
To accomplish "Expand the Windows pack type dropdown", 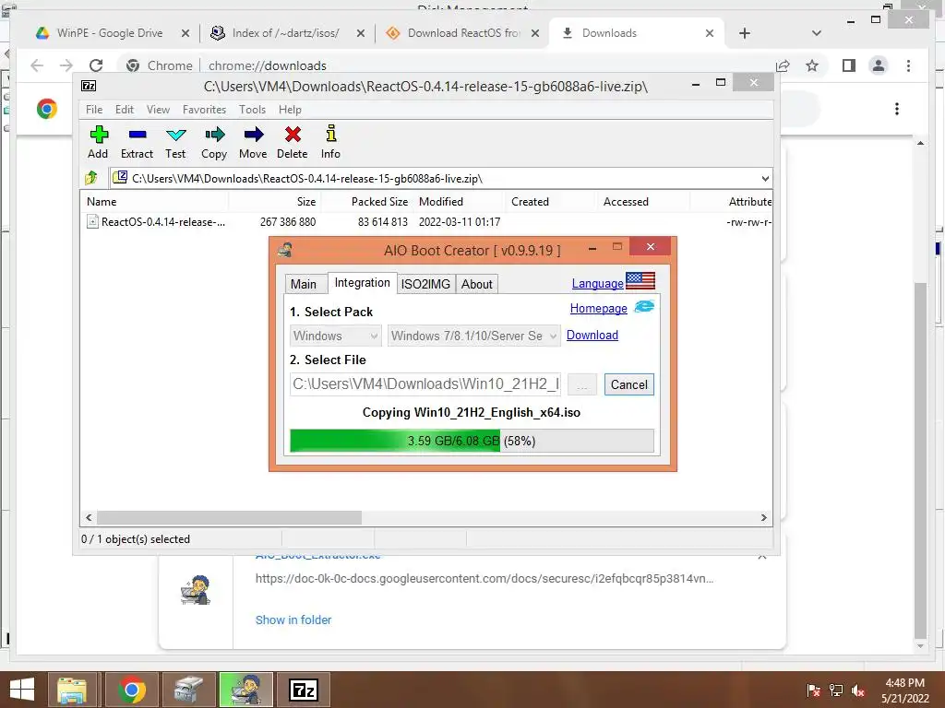I will pyautogui.click(x=335, y=336).
